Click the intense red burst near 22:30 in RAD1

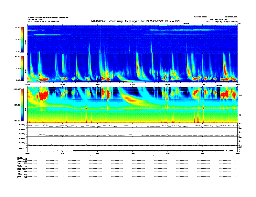pos(226,69)
